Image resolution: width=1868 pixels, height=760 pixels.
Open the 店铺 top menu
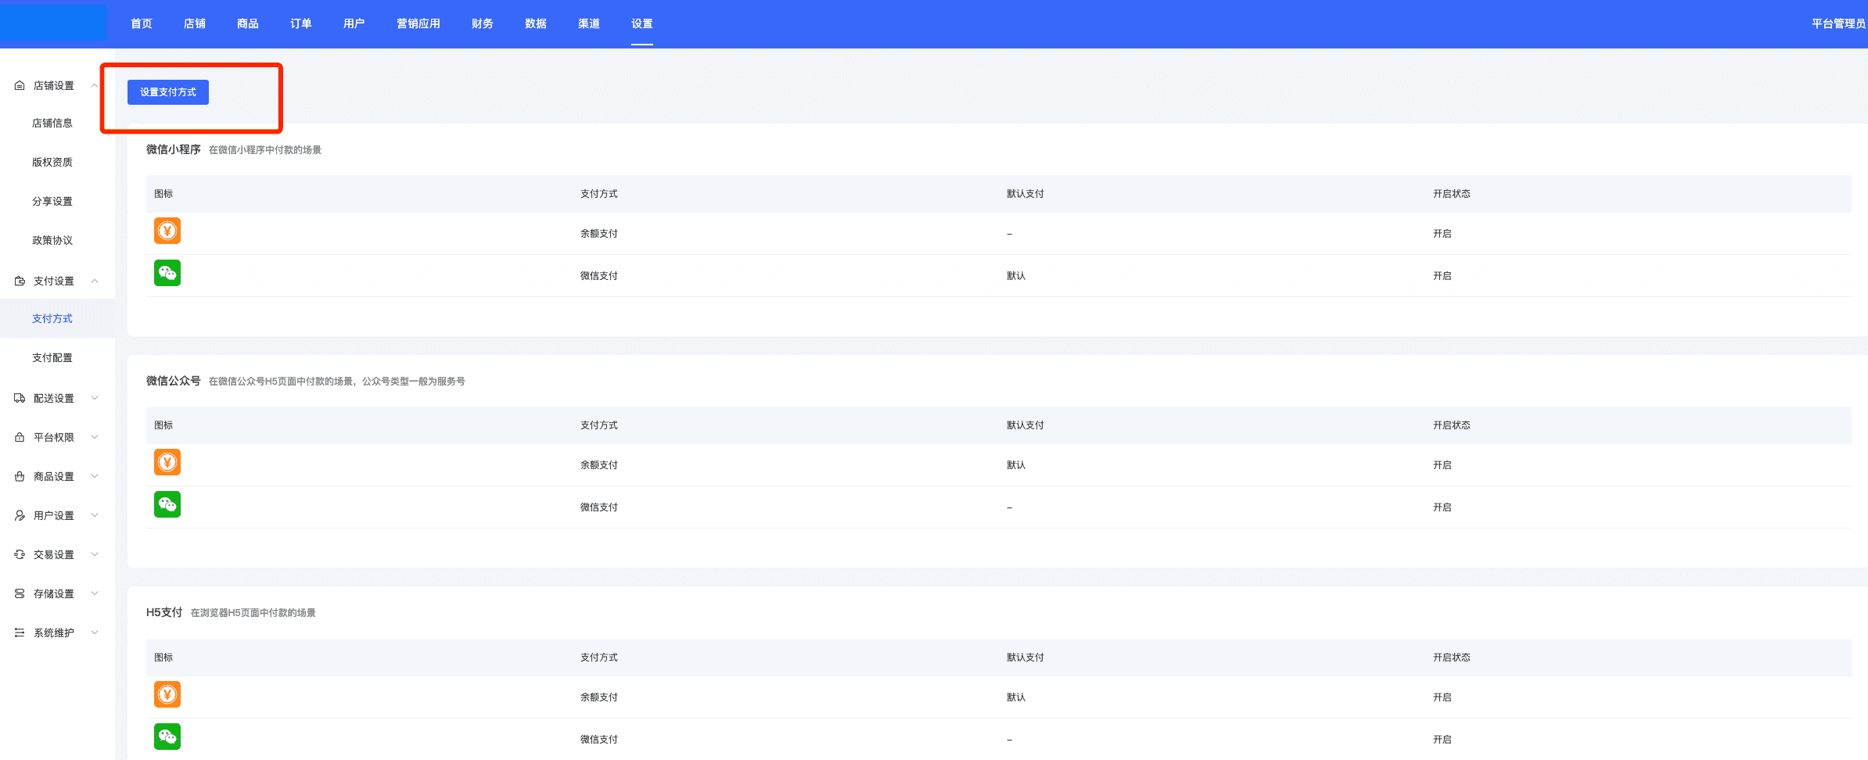tap(195, 23)
